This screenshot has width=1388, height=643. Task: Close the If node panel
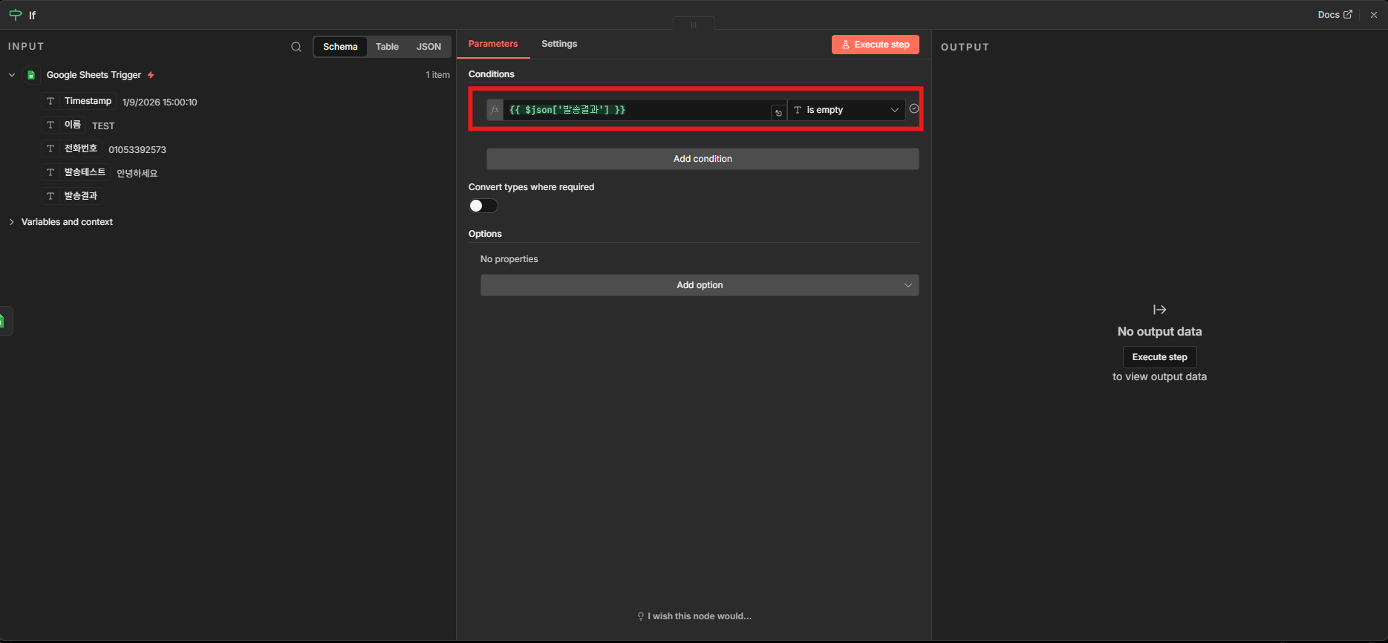(x=1374, y=15)
